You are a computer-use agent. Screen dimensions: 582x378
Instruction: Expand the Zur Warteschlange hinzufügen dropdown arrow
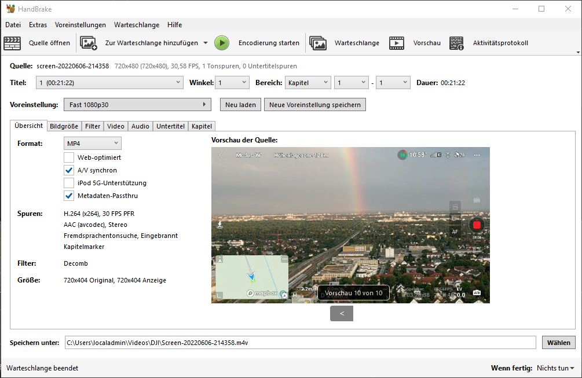(x=205, y=43)
